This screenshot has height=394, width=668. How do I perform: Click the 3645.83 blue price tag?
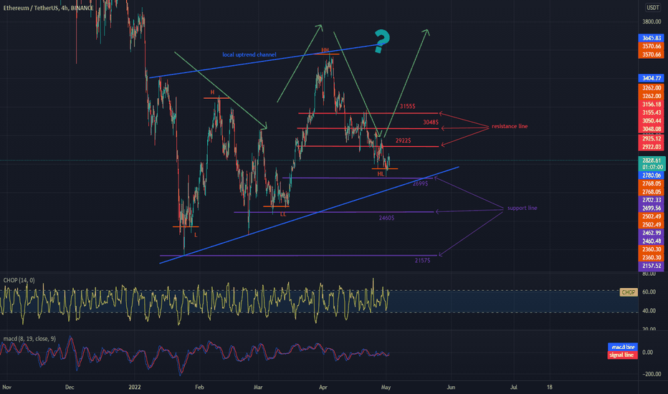[652, 38]
